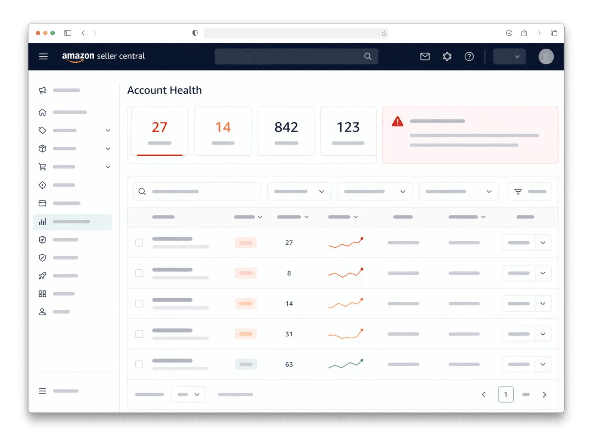This screenshot has width=592, height=437.
Task: Select the Campaigns megaphone icon in sidebar
Action: tap(42, 90)
